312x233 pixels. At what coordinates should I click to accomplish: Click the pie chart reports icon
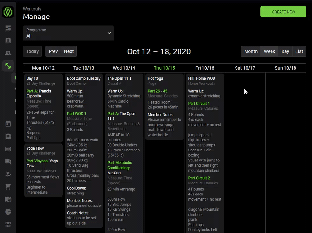(8, 212)
